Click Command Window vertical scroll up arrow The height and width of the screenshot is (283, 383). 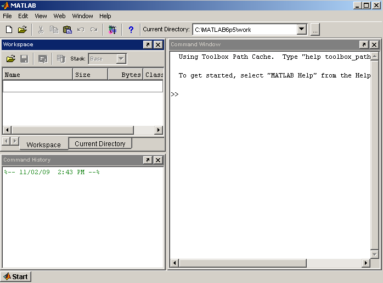tap(374, 57)
